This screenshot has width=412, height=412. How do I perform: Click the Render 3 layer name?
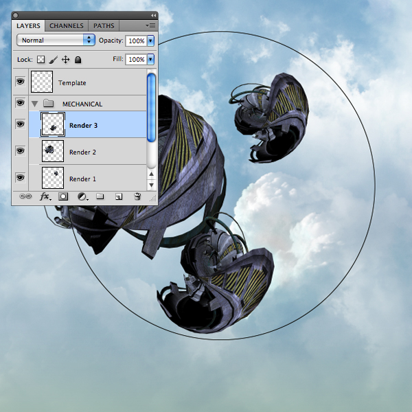pos(83,126)
